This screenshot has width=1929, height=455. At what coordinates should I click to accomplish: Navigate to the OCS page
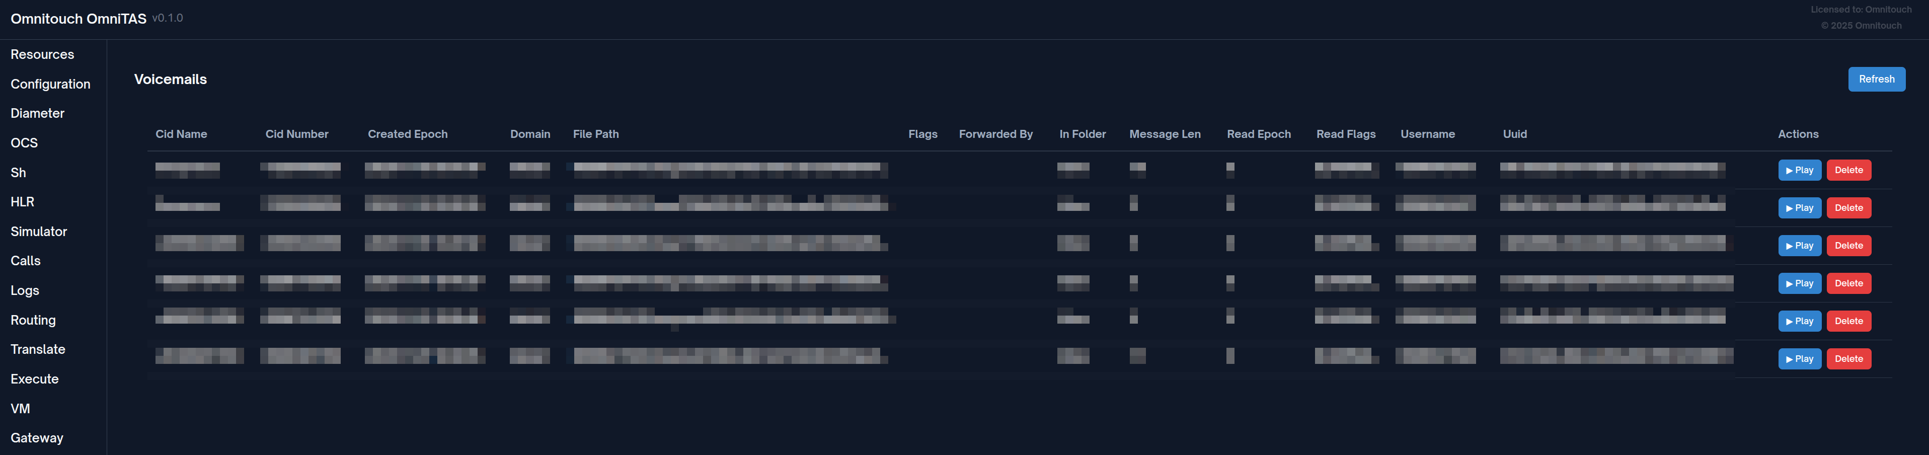pyautogui.click(x=24, y=143)
